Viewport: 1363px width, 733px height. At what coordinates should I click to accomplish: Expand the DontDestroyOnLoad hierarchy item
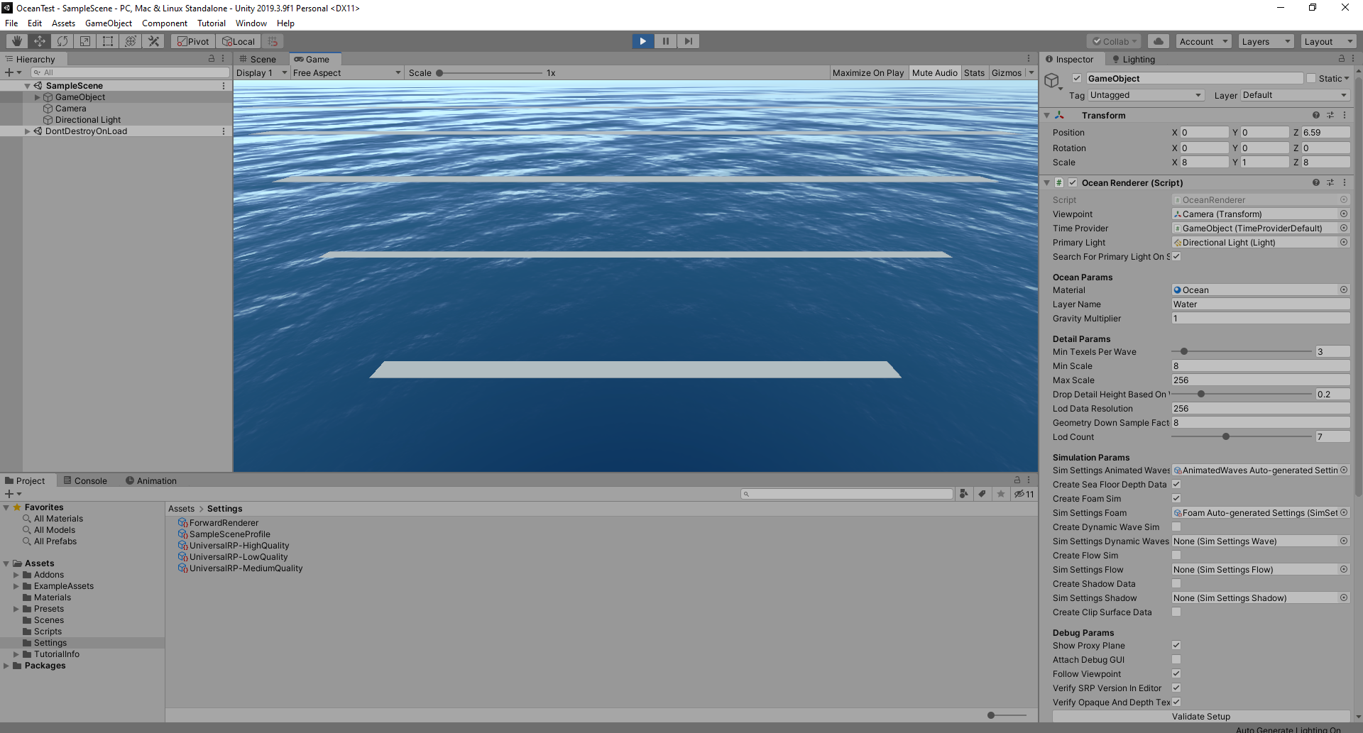27,131
